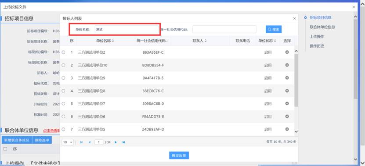Click the bidder list vertical scrollbar

pos(296,80)
